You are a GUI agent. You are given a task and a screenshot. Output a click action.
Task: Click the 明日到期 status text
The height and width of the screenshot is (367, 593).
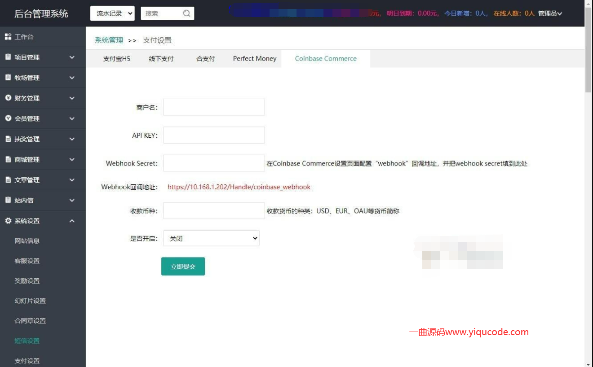[x=413, y=13]
